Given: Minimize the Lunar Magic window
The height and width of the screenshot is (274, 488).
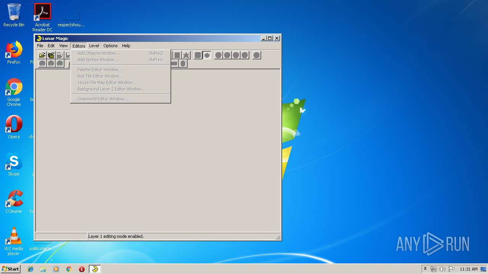Looking at the screenshot, I should click(263, 38).
